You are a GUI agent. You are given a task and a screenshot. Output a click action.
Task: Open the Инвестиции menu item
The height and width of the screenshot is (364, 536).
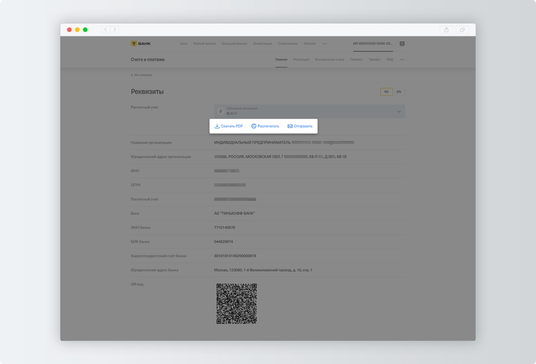[263, 44]
